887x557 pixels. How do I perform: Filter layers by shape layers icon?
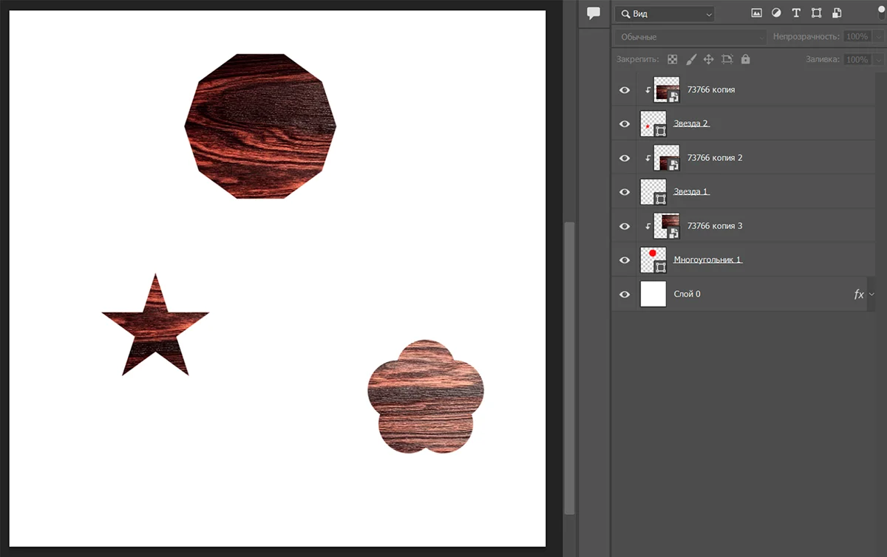816,13
